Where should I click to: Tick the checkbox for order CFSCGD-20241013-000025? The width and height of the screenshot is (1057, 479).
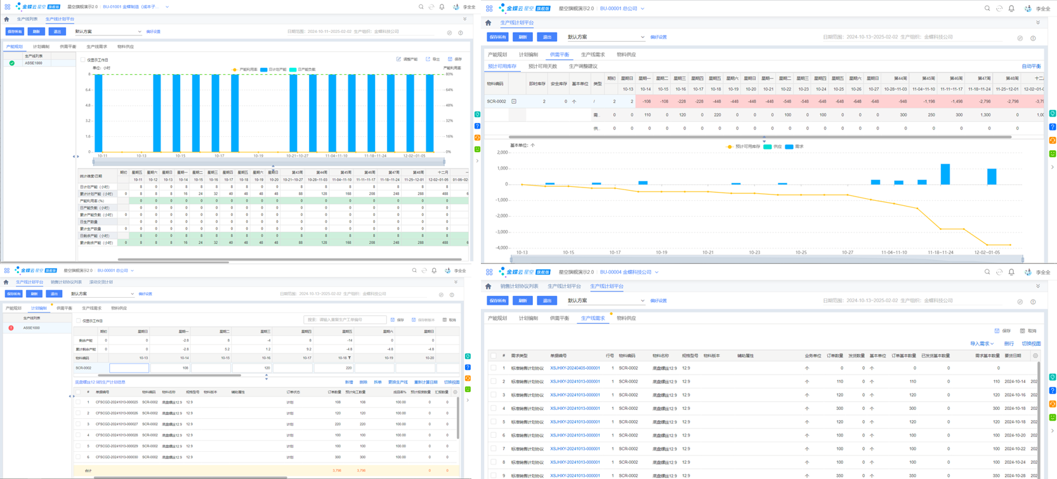click(79, 402)
